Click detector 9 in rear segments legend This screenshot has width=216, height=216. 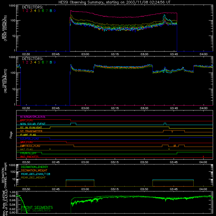pos(55,62)
